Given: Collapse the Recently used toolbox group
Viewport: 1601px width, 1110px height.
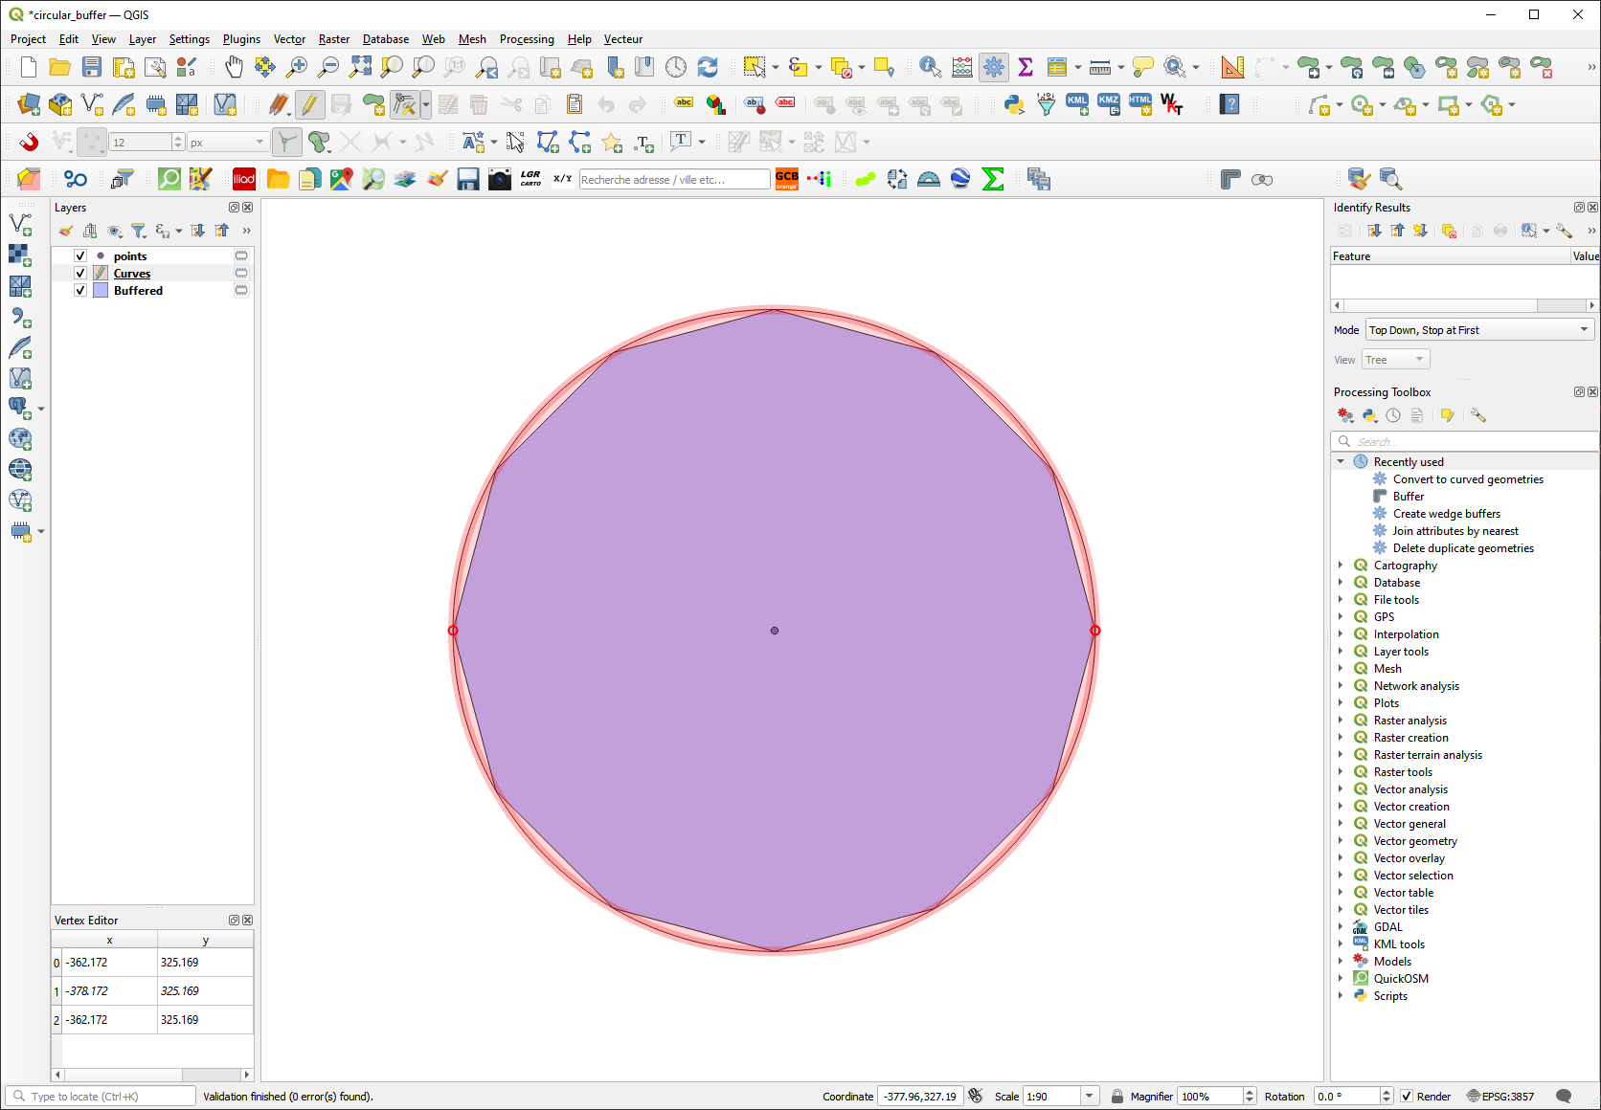Looking at the screenshot, I should tap(1341, 462).
